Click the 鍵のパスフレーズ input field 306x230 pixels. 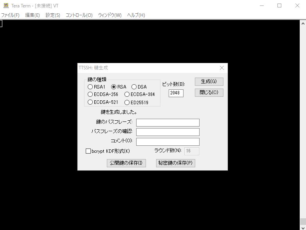pos(168,123)
